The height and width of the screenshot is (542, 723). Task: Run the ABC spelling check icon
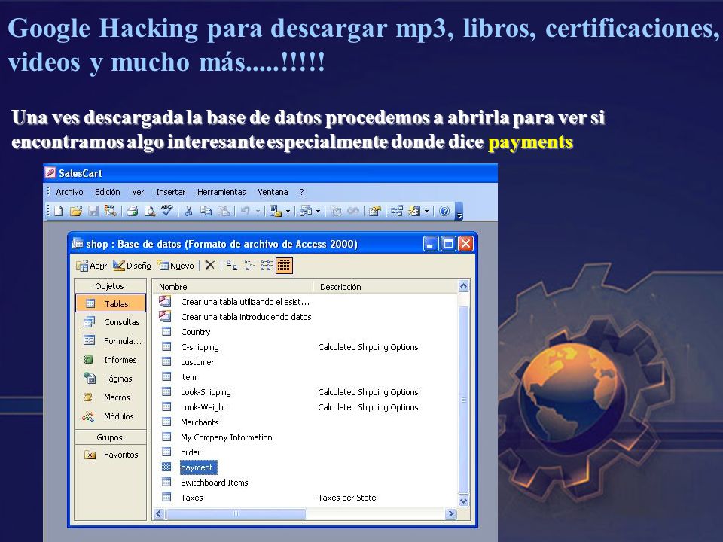click(167, 211)
